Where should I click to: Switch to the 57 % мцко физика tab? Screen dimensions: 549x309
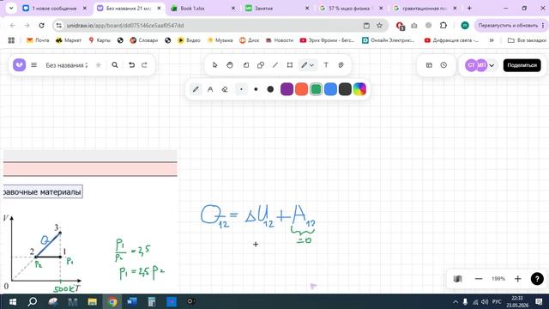351,8
